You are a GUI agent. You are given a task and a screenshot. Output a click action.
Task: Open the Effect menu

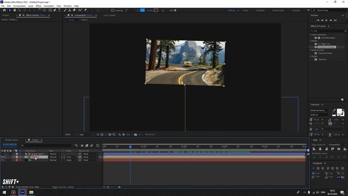tap(39, 6)
